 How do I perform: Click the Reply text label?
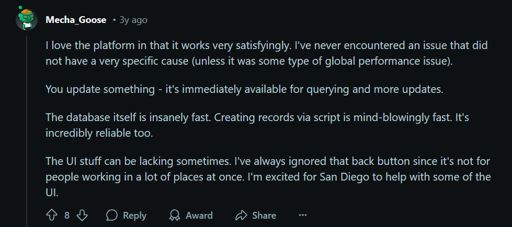point(134,215)
